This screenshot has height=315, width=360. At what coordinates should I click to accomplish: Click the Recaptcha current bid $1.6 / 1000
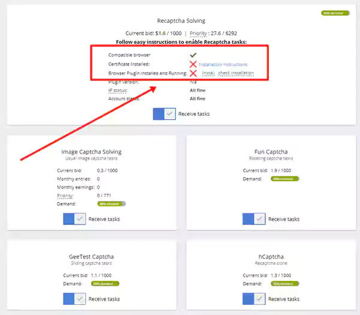[169, 33]
